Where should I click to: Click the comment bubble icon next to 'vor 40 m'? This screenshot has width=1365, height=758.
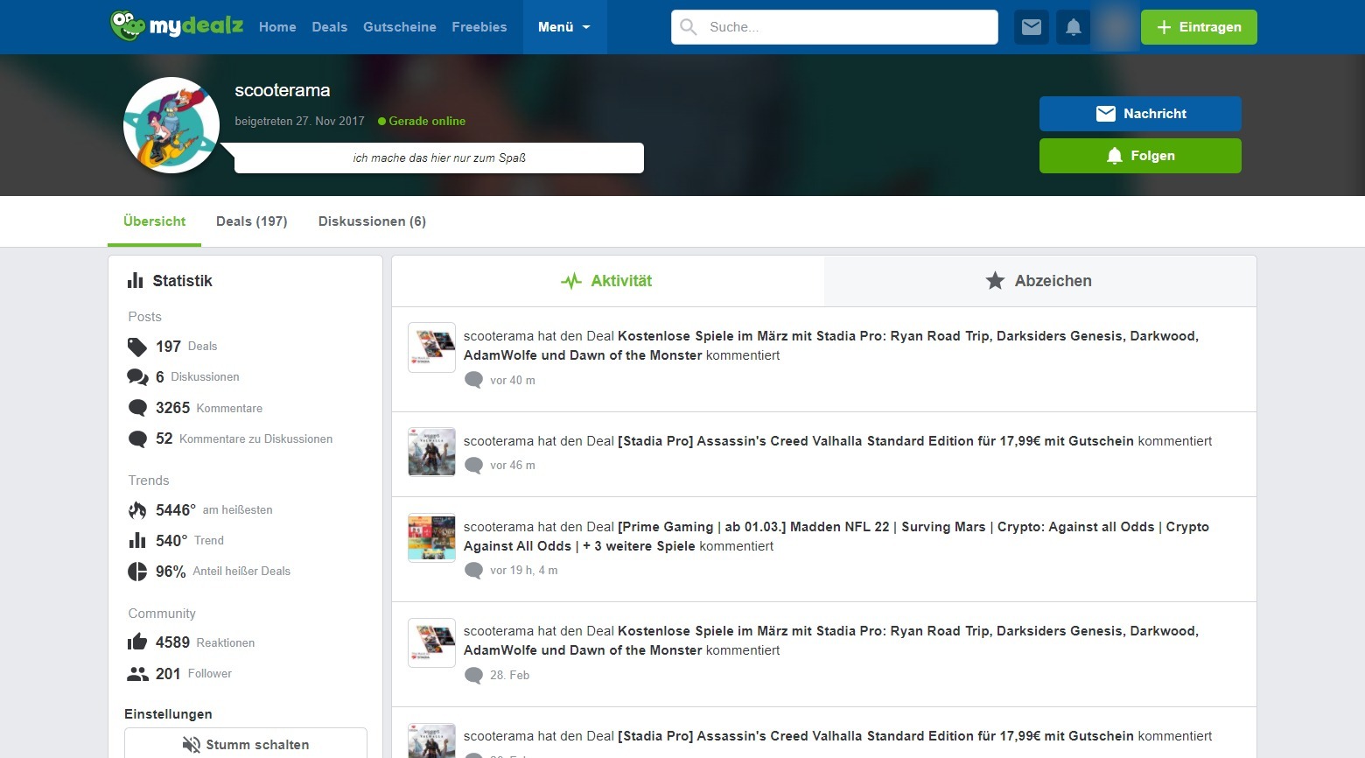473,380
